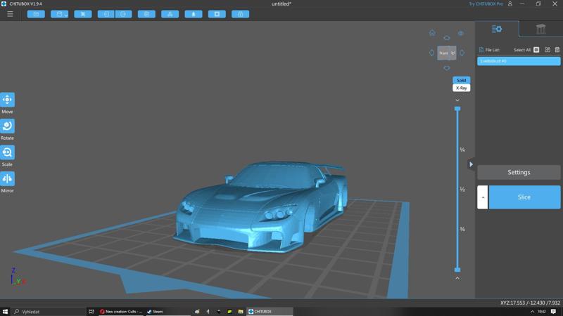
Task: Select the Move tool
Action: click(x=7, y=100)
